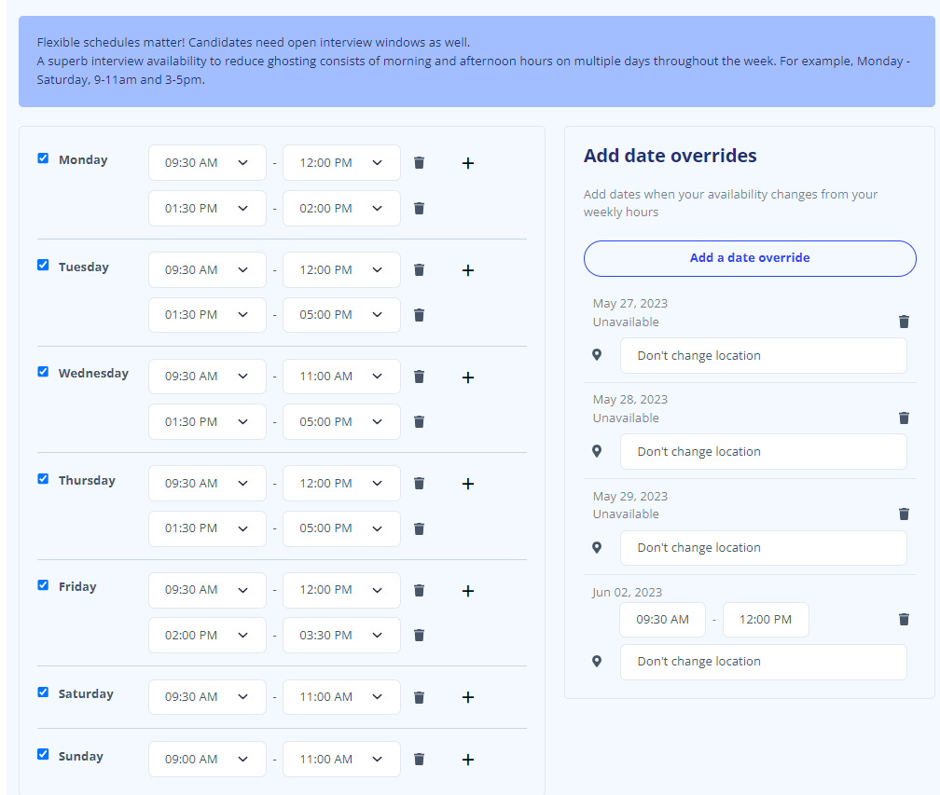The height and width of the screenshot is (795, 940).
Task: Open Sunday's 11:00 AM end time selector
Action: tap(341, 759)
